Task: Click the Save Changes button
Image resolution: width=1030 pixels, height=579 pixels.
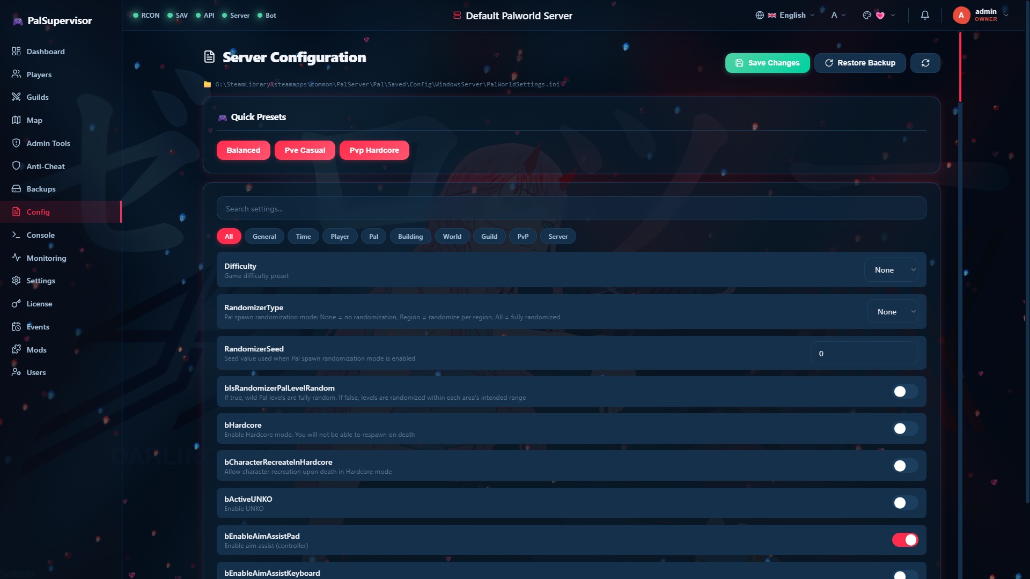Action: 768,63
